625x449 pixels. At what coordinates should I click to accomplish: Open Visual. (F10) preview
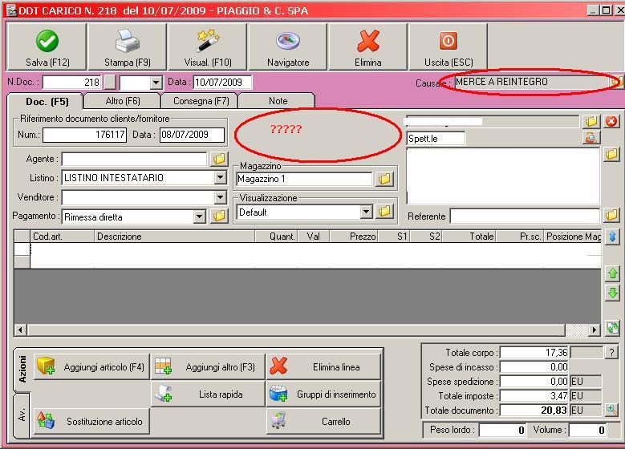click(x=208, y=47)
